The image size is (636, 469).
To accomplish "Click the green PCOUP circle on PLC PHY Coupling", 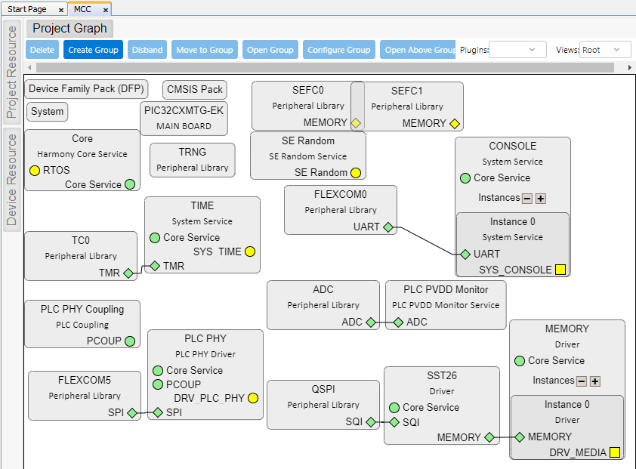I will tap(130, 341).
